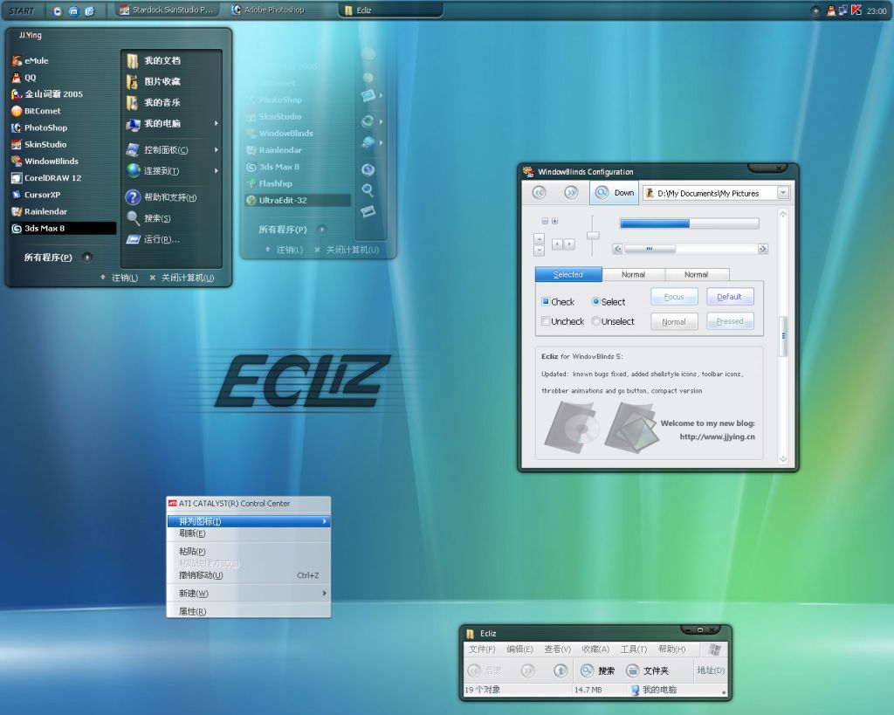Viewport: 894px width, 715px height.
Task: Click the eMule program icon
Action: click(17, 61)
